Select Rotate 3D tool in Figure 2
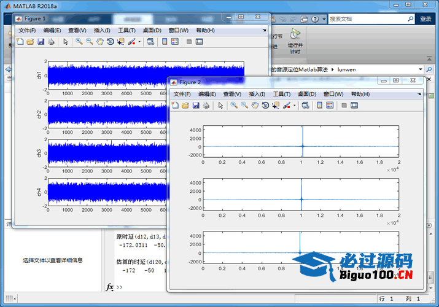Image resolution: width=439 pixels, height=307 pixels. pos(265,106)
